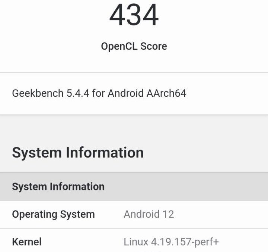Click "Information" in the large section heading
This screenshot has height=252, width=268.
[x=105, y=153]
